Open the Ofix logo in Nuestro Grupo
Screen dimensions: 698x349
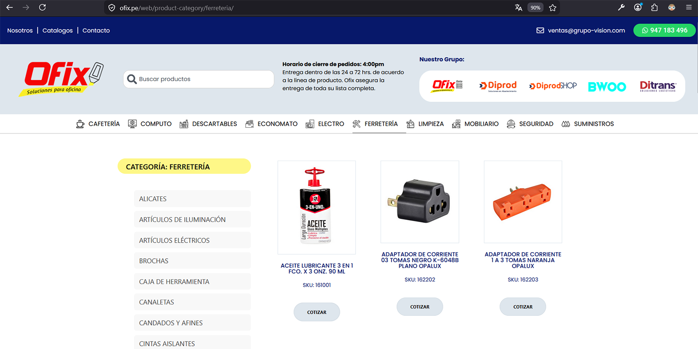447,86
